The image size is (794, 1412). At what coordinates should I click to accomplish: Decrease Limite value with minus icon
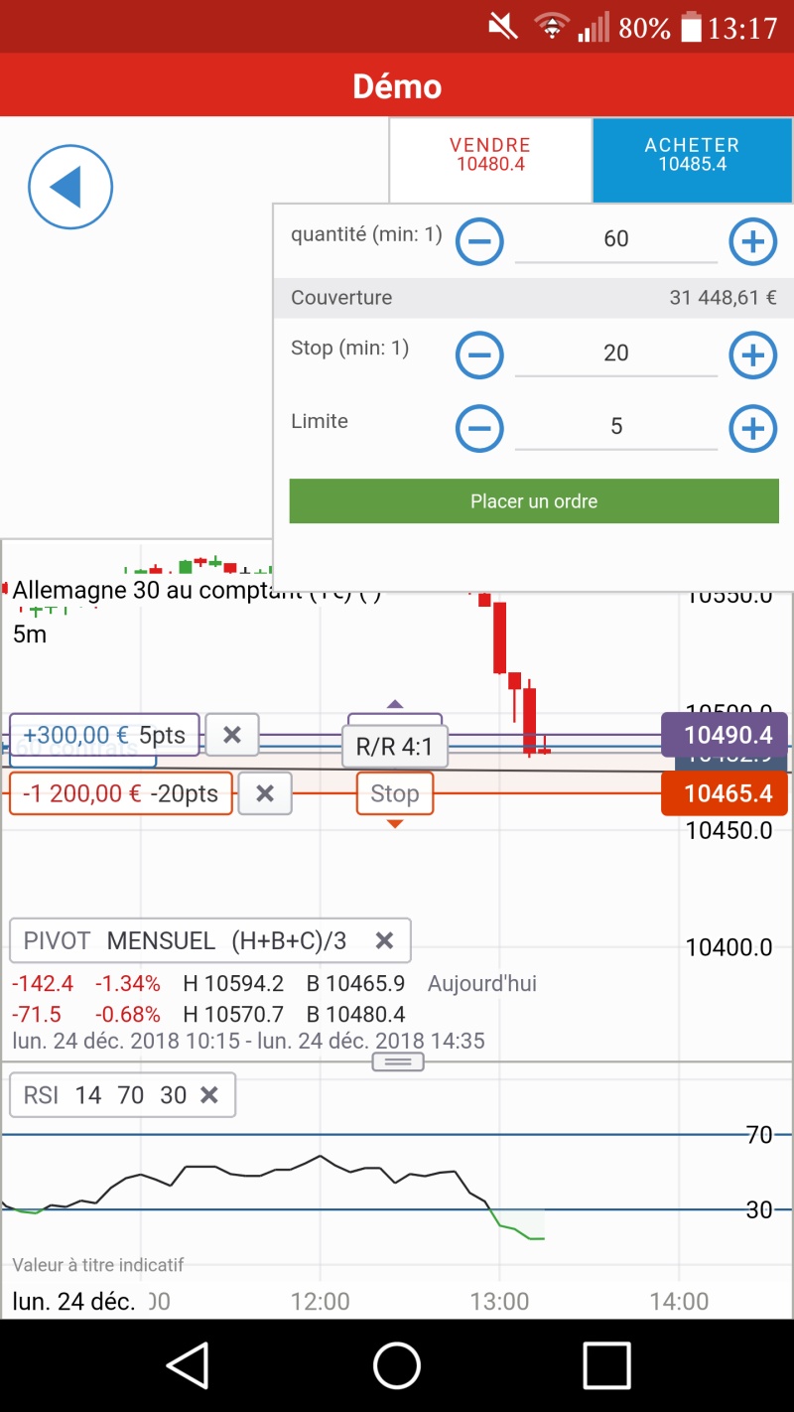(x=479, y=429)
